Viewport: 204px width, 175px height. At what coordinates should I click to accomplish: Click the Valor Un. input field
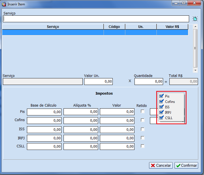[x=98, y=82]
